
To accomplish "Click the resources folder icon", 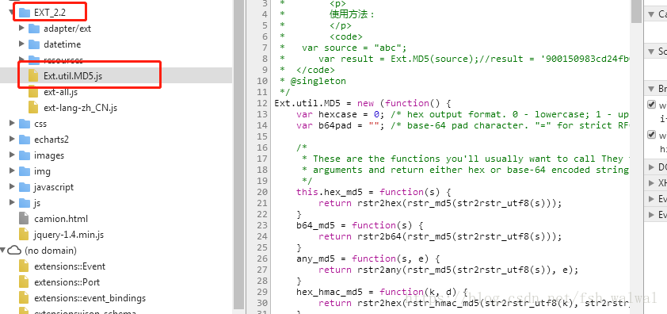I will click(34, 60).
